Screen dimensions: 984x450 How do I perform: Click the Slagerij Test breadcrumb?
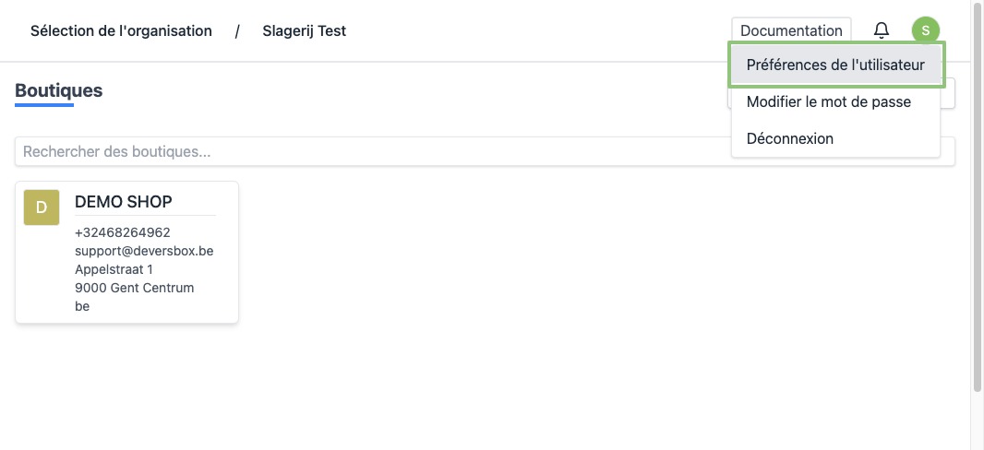[x=304, y=30]
